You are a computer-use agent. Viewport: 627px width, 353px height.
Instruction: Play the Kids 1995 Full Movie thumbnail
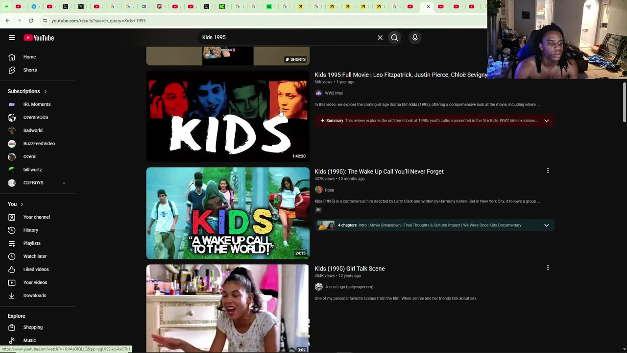228,117
